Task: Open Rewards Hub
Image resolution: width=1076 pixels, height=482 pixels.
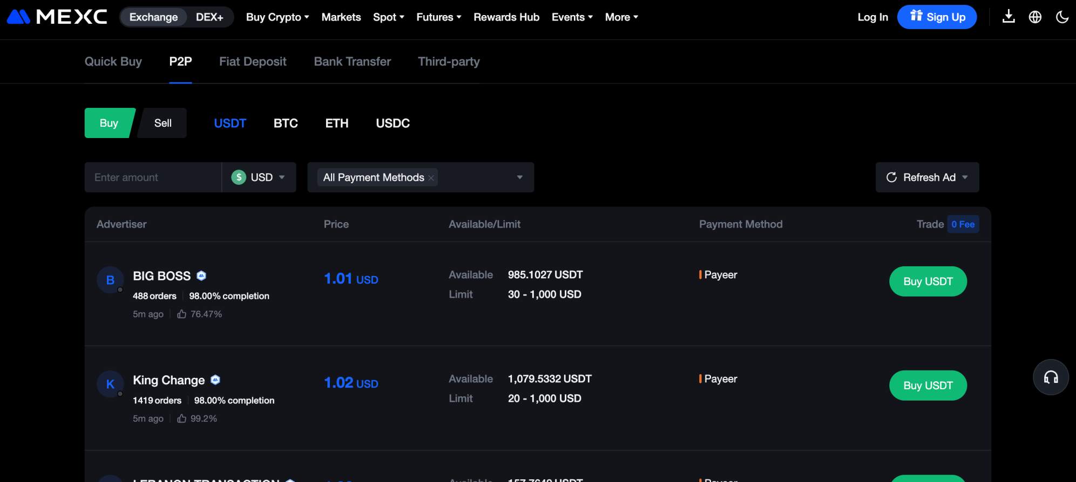Action: click(x=506, y=17)
